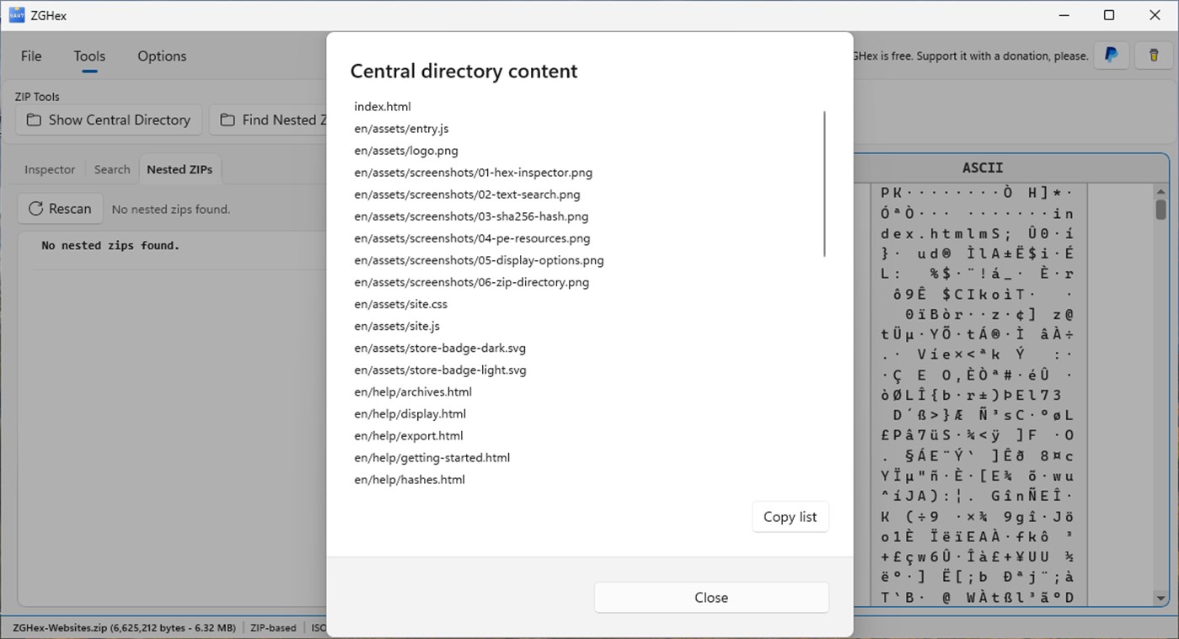The image size is (1179, 639).
Task: Select 06-zip-directory.png screenshot entry
Action: [x=472, y=282]
